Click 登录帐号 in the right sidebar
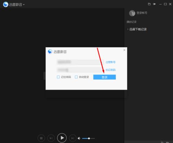 (x=142, y=13)
